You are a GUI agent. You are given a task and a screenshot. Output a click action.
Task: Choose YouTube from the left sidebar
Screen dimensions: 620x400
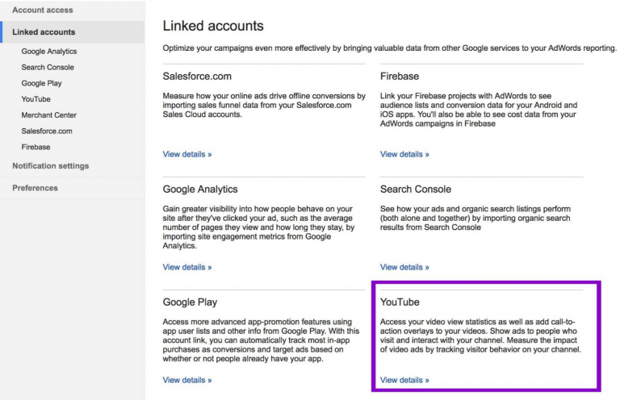click(x=36, y=99)
